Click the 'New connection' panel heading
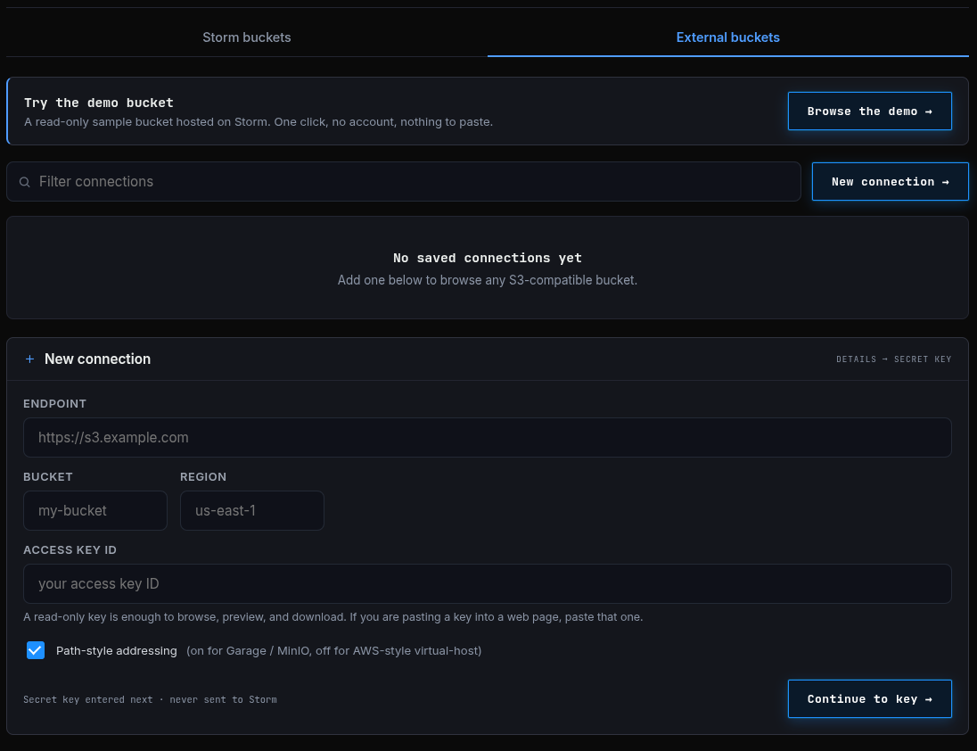Screen dimensions: 977x751 coord(97,359)
